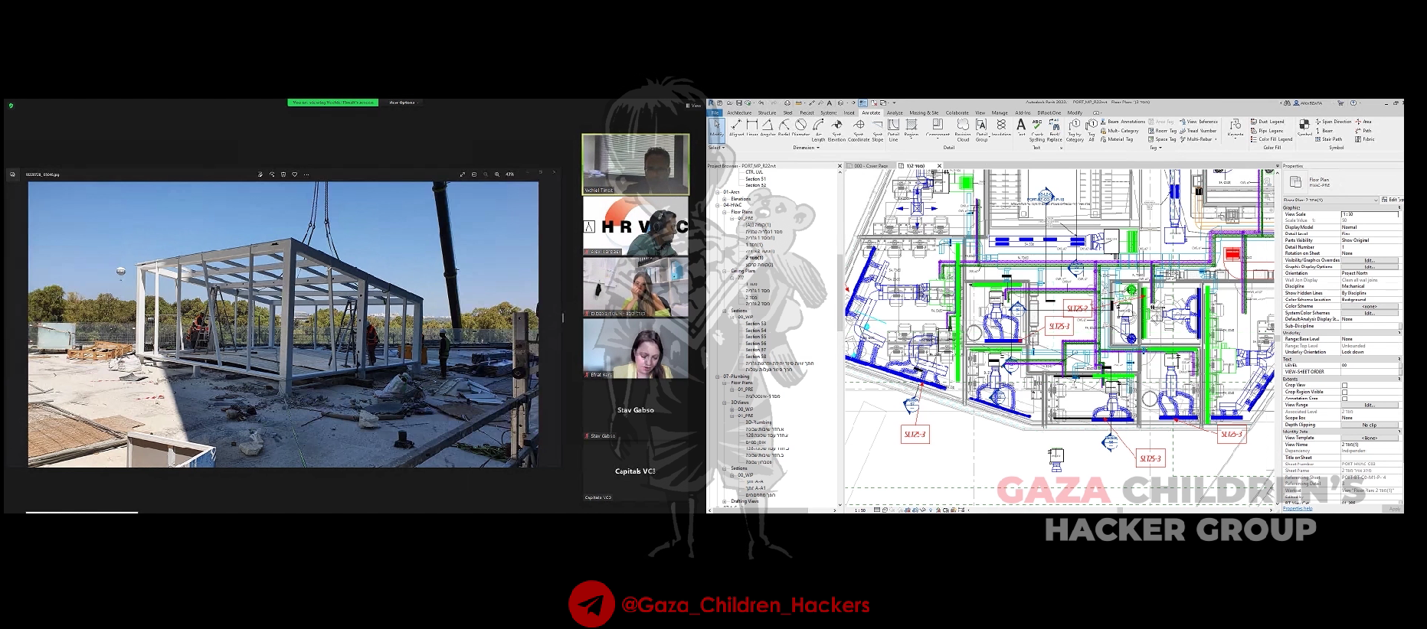
Task: Open the 000 - Cover Page view tab
Action: point(871,166)
